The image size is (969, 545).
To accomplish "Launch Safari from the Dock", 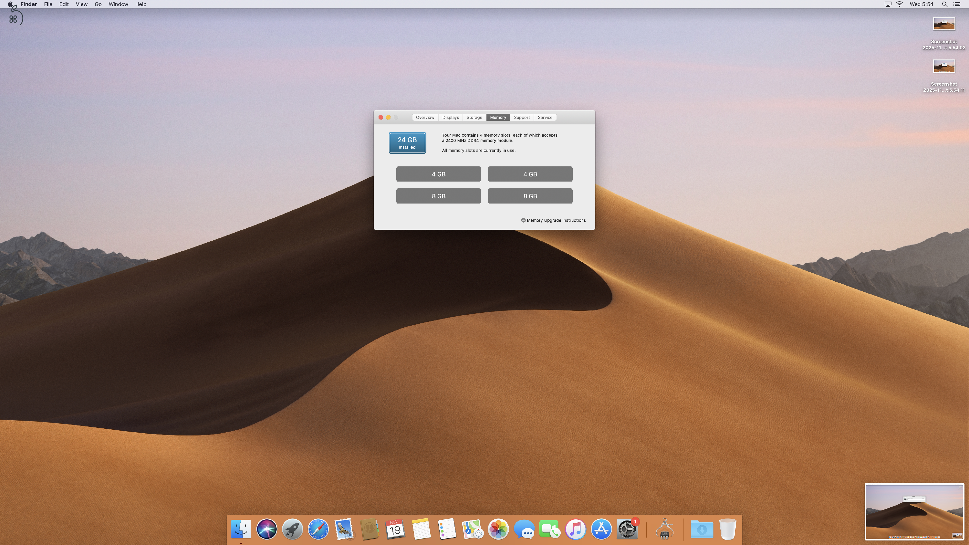I will [318, 529].
